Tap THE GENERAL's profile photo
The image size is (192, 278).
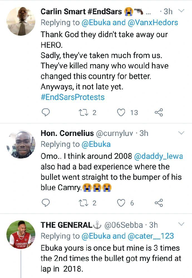(21, 235)
